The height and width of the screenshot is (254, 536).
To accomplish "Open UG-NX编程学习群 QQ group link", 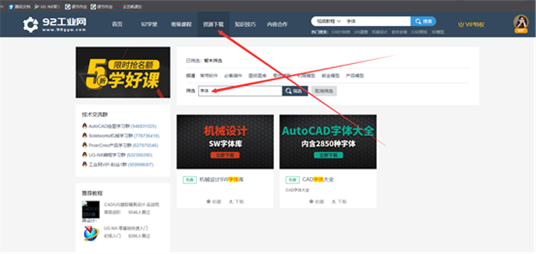I will point(121,155).
